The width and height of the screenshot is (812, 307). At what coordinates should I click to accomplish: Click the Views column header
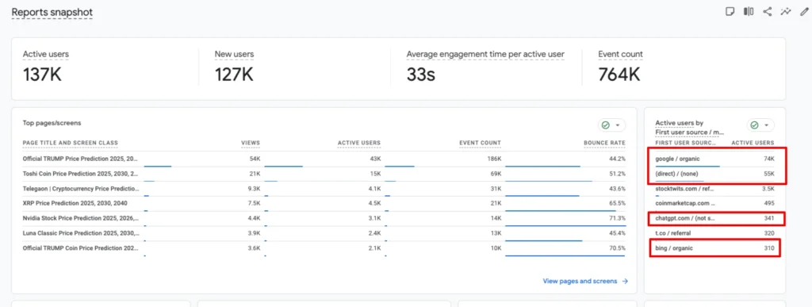point(251,143)
